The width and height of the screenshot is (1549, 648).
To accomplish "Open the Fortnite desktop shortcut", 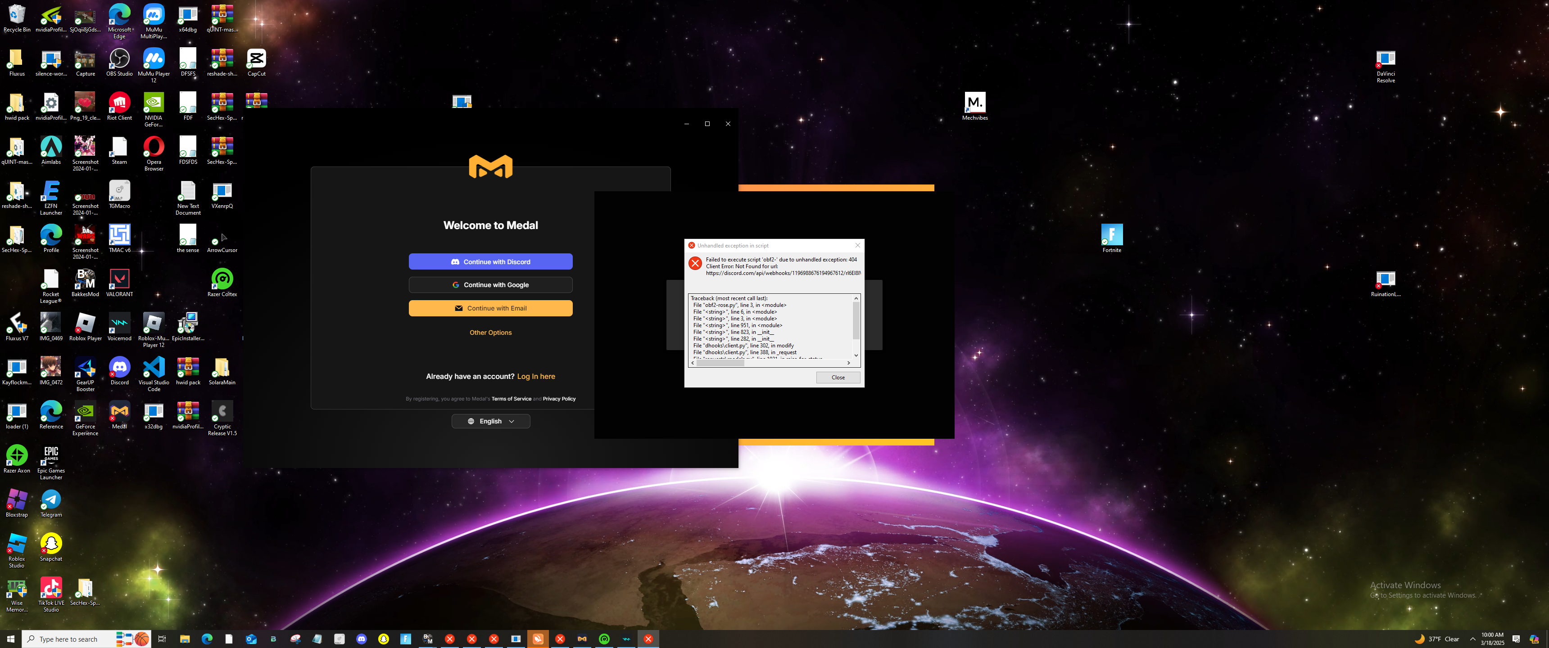I will point(1111,235).
